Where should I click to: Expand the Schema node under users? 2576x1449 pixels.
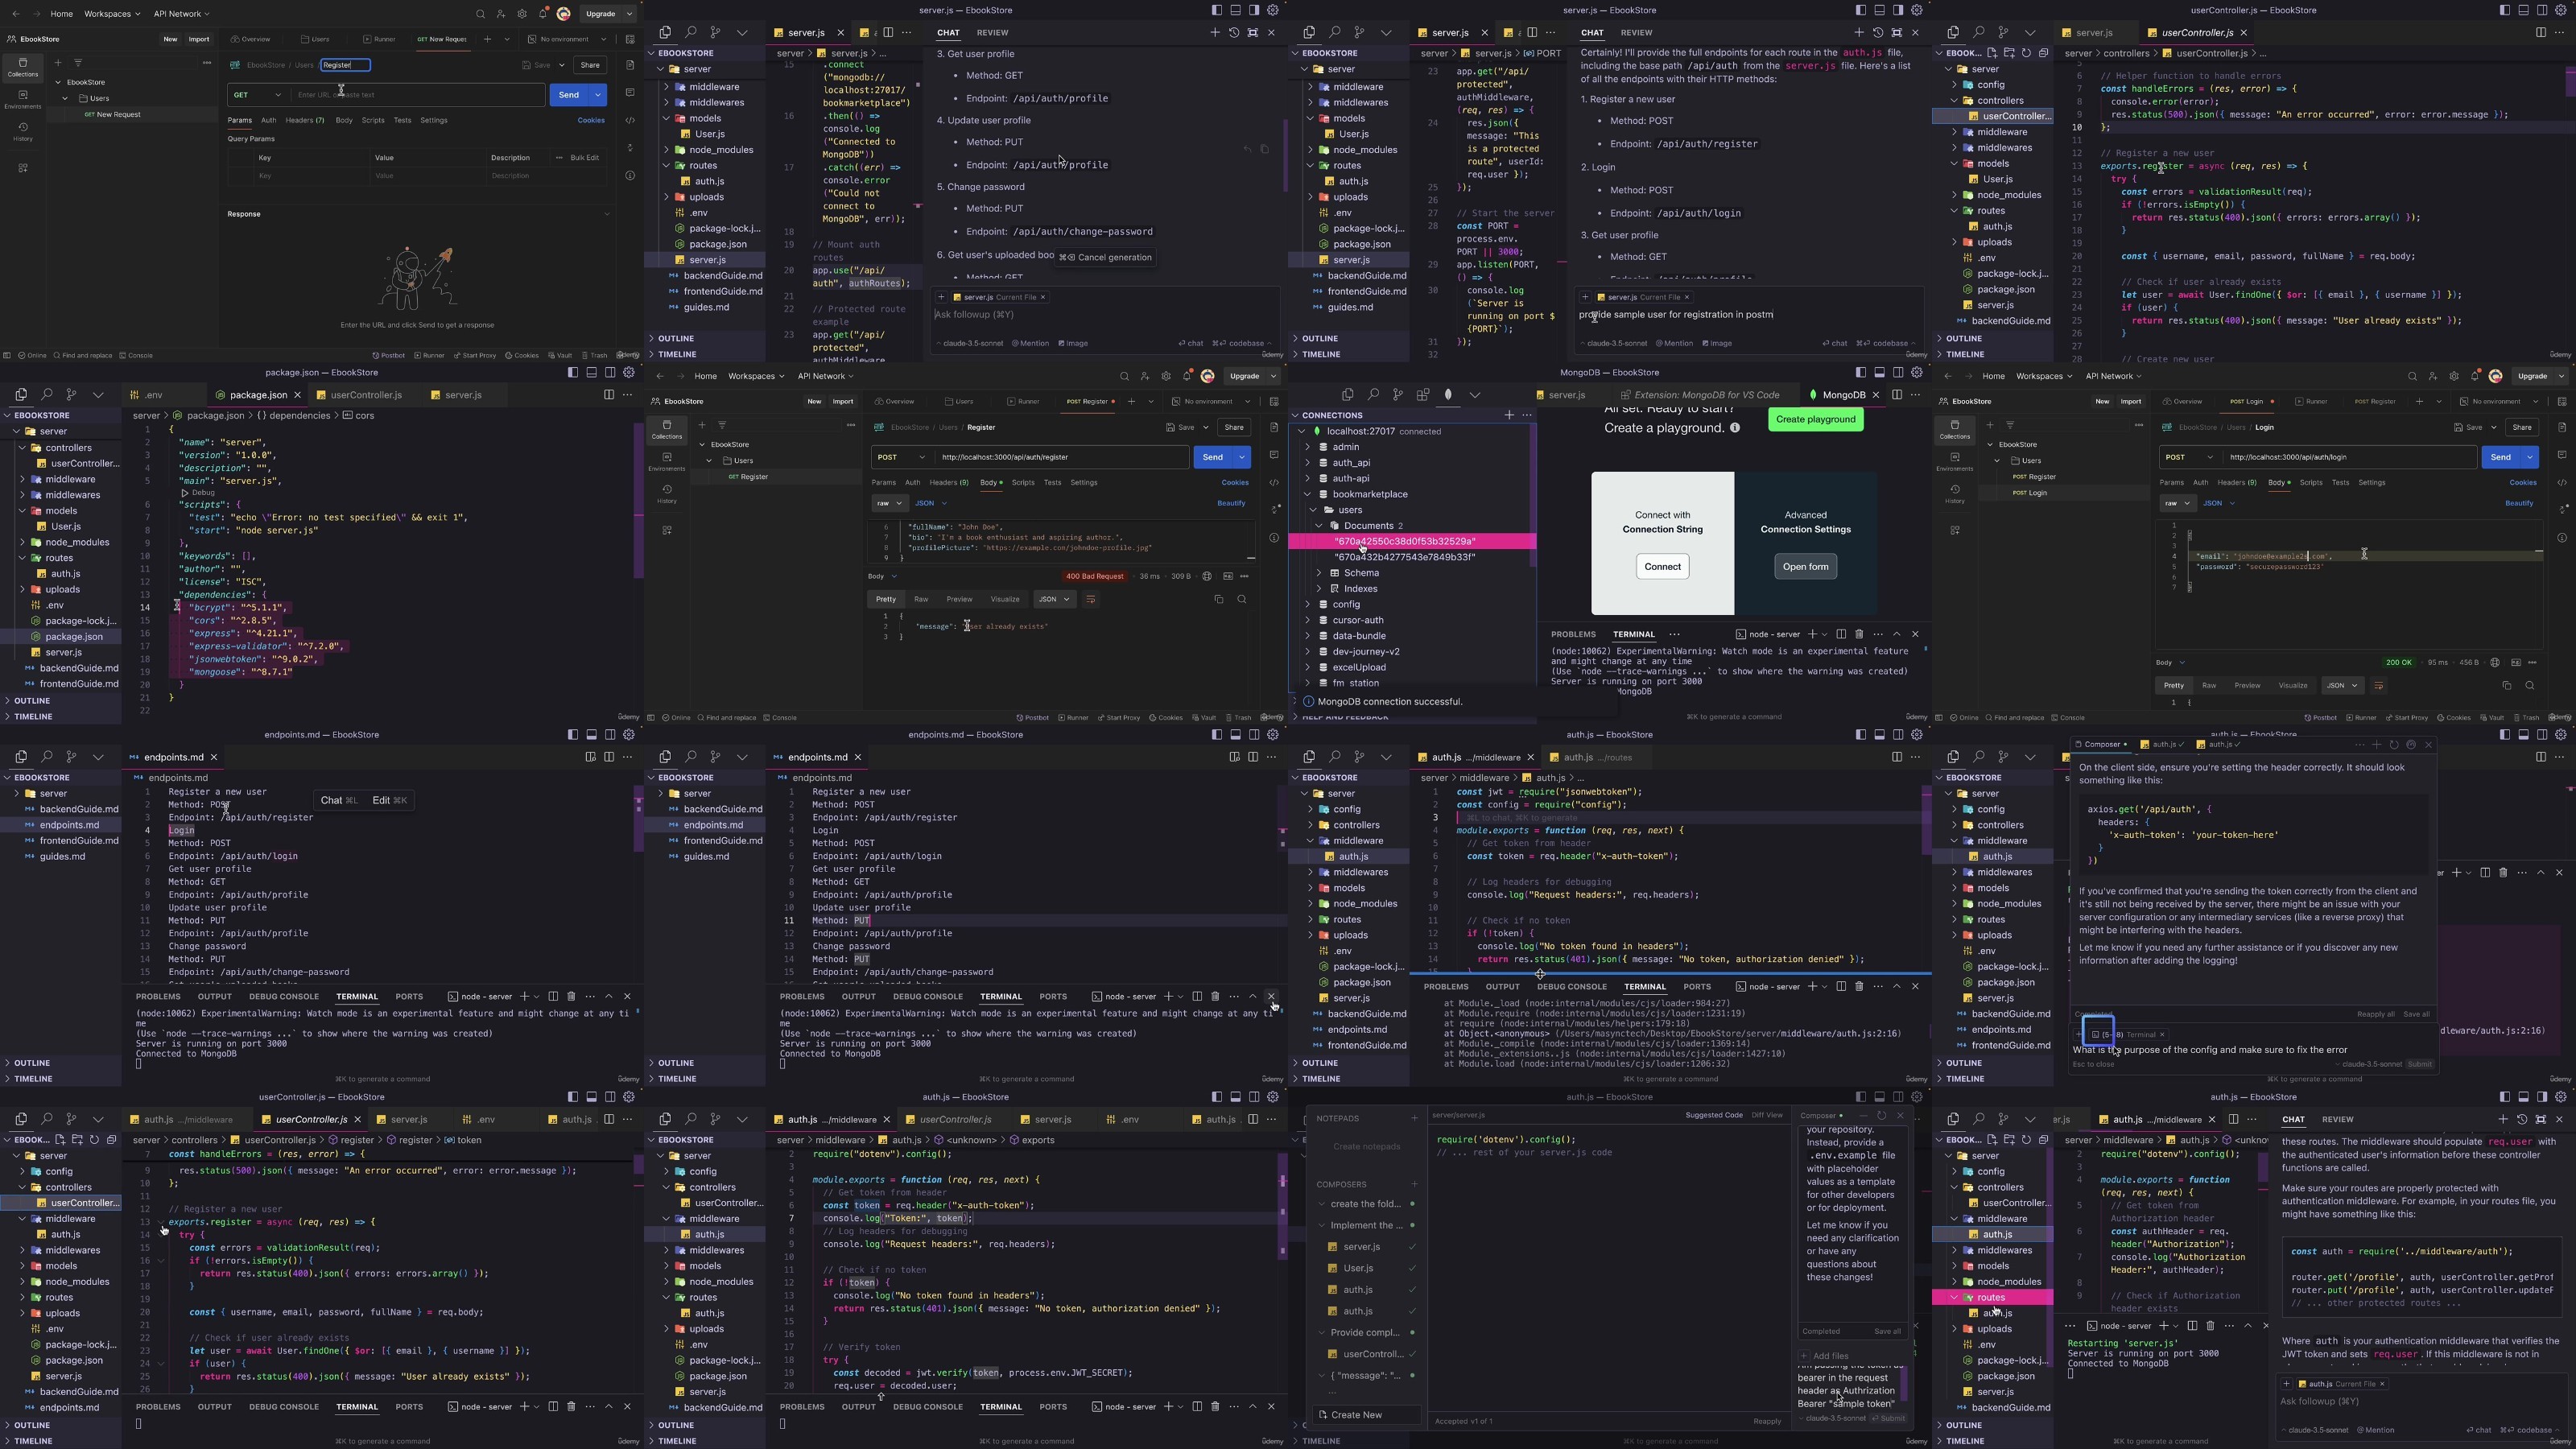pos(1319,573)
